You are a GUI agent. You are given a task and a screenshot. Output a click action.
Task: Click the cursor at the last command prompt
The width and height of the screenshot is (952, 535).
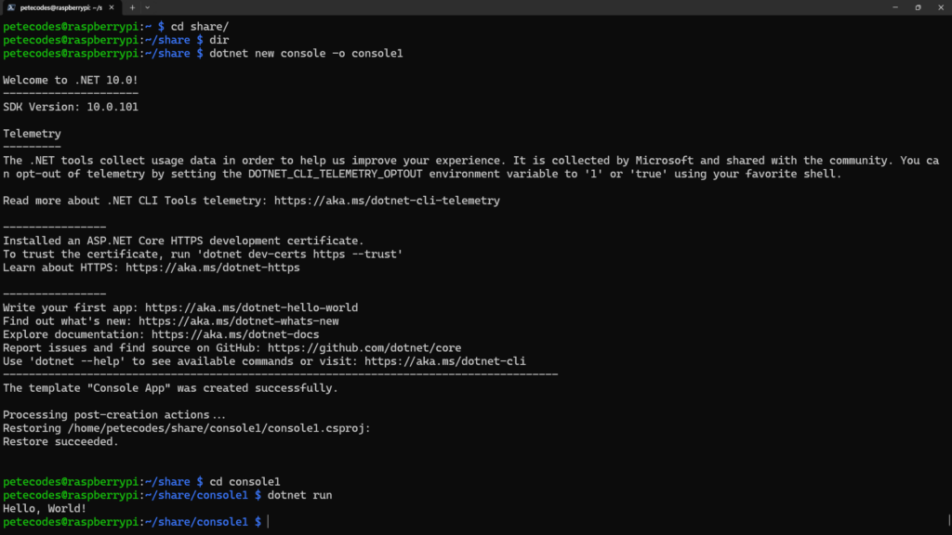click(x=269, y=522)
